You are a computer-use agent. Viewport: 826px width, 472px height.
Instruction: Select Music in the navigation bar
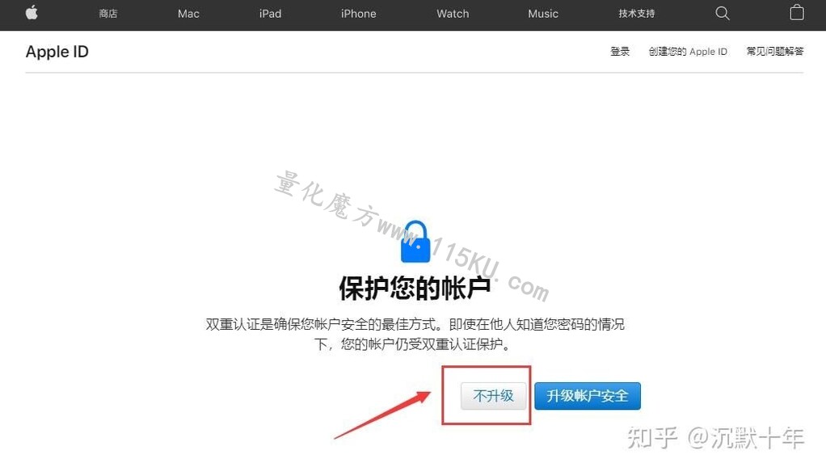pyautogui.click(x=542, y=14)
